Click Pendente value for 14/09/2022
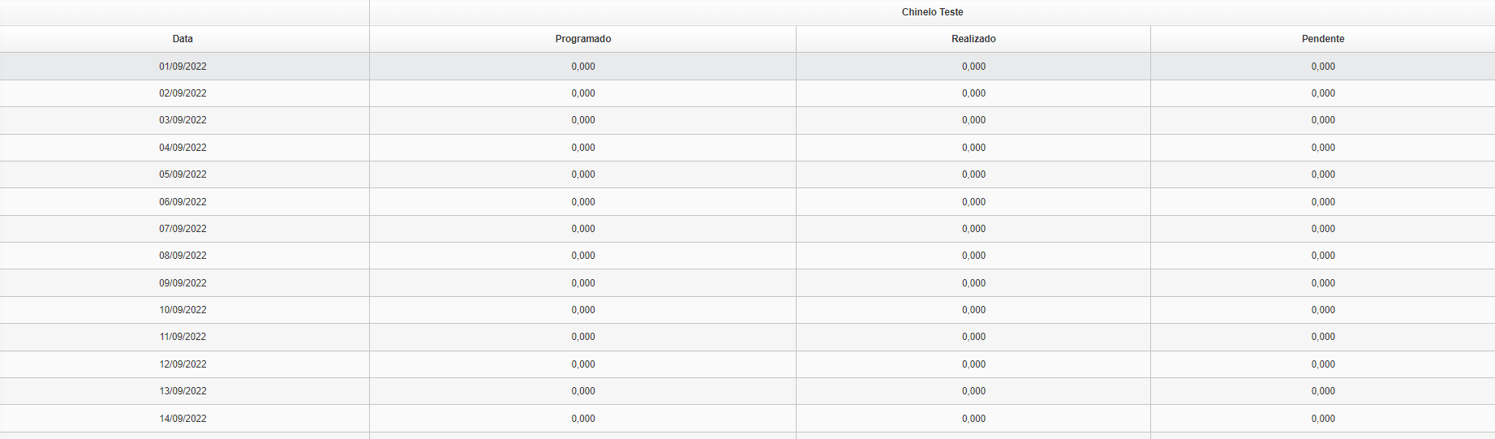The image size is (1495, 439). (1323, 419)
